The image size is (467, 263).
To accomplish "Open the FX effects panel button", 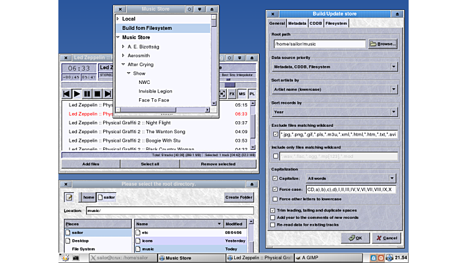I will coord(232,94).
